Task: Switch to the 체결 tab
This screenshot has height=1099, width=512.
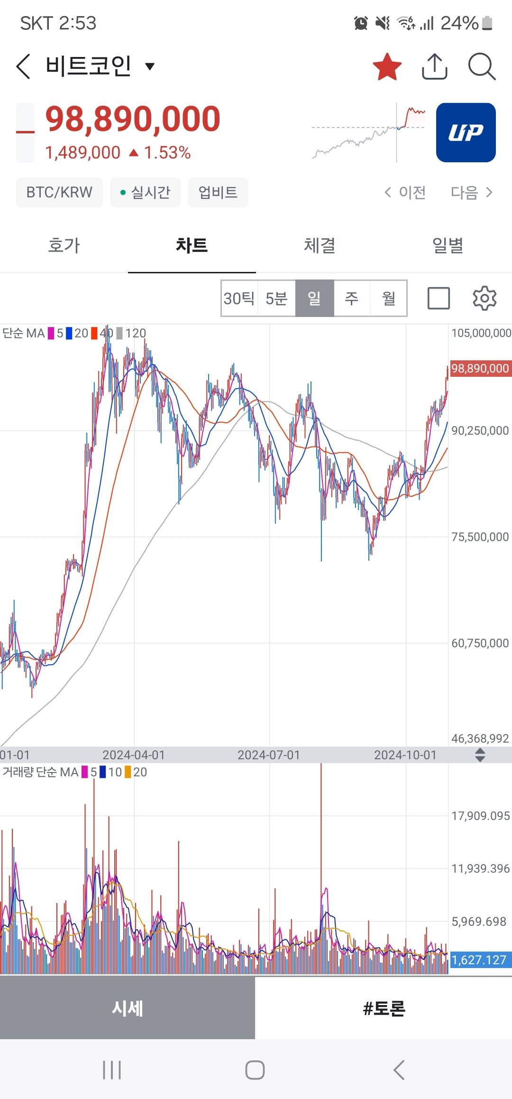Action: pyautogui.click(x=320, y=246)
